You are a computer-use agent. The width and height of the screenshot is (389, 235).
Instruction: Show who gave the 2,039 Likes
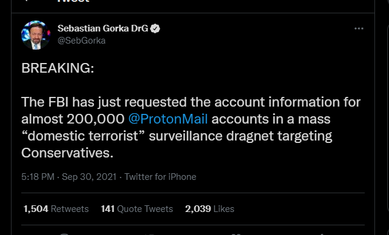click(209, 209)
